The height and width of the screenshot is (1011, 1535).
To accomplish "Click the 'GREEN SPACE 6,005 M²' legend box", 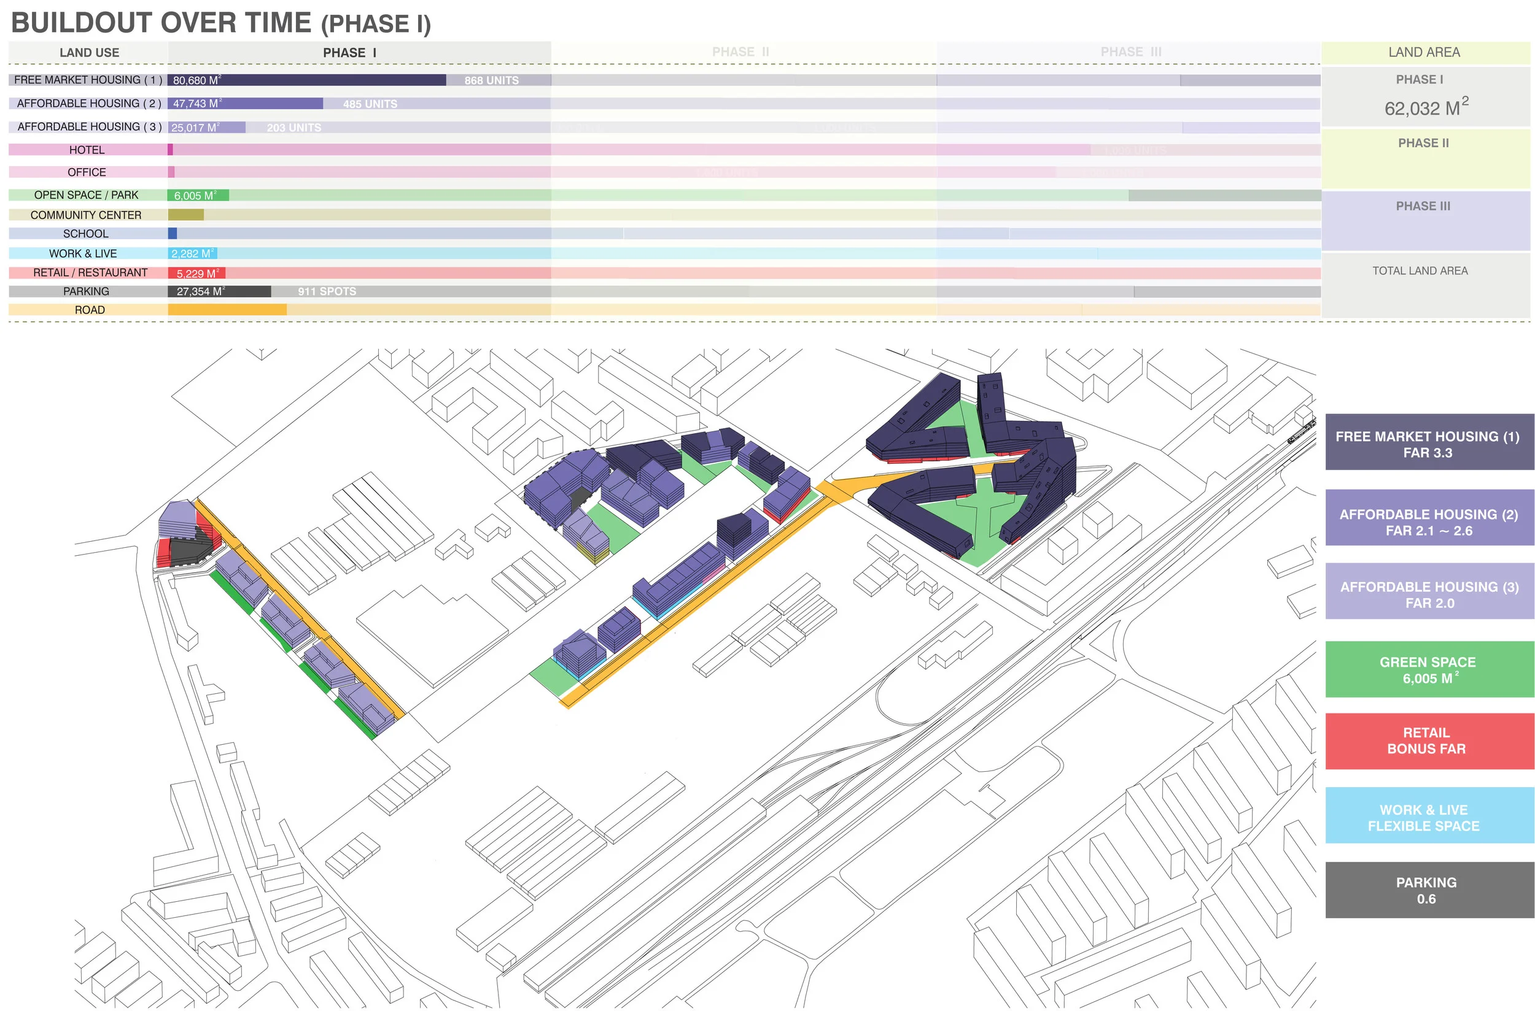I will click(1429, 669).
